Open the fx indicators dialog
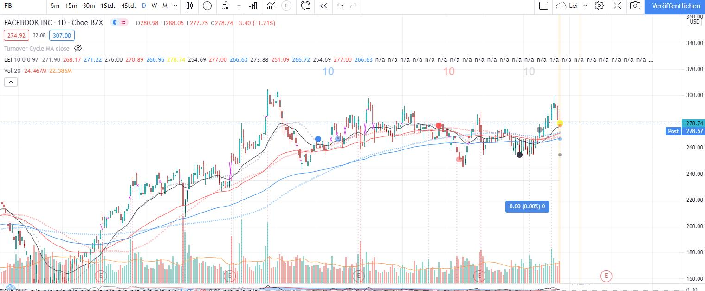The height and width of the screenshot is (291, 705). (226, 6)
